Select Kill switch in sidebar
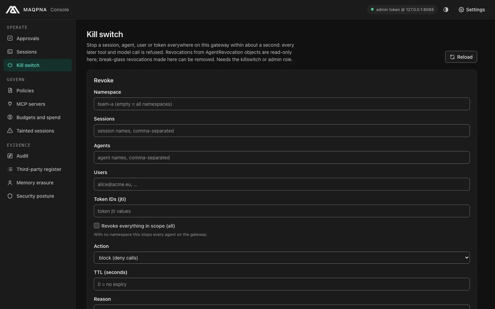This screenshot has width=495, height=309. 37,65
